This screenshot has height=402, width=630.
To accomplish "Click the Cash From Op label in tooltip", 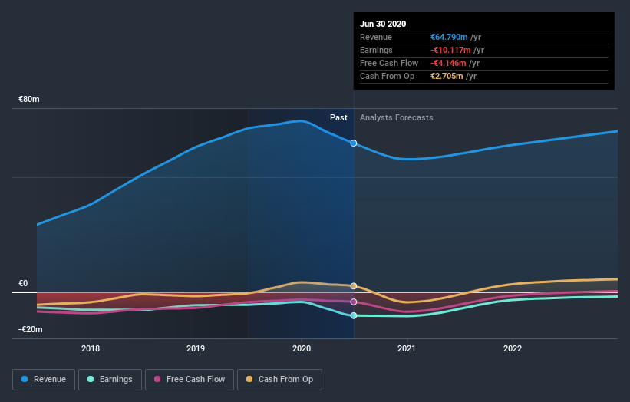I will click(x=387, y=76).
